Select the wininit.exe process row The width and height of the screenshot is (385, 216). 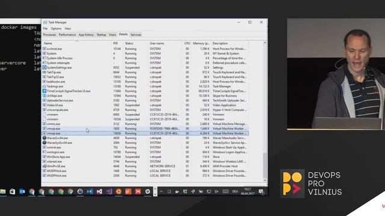pos(146,148)
